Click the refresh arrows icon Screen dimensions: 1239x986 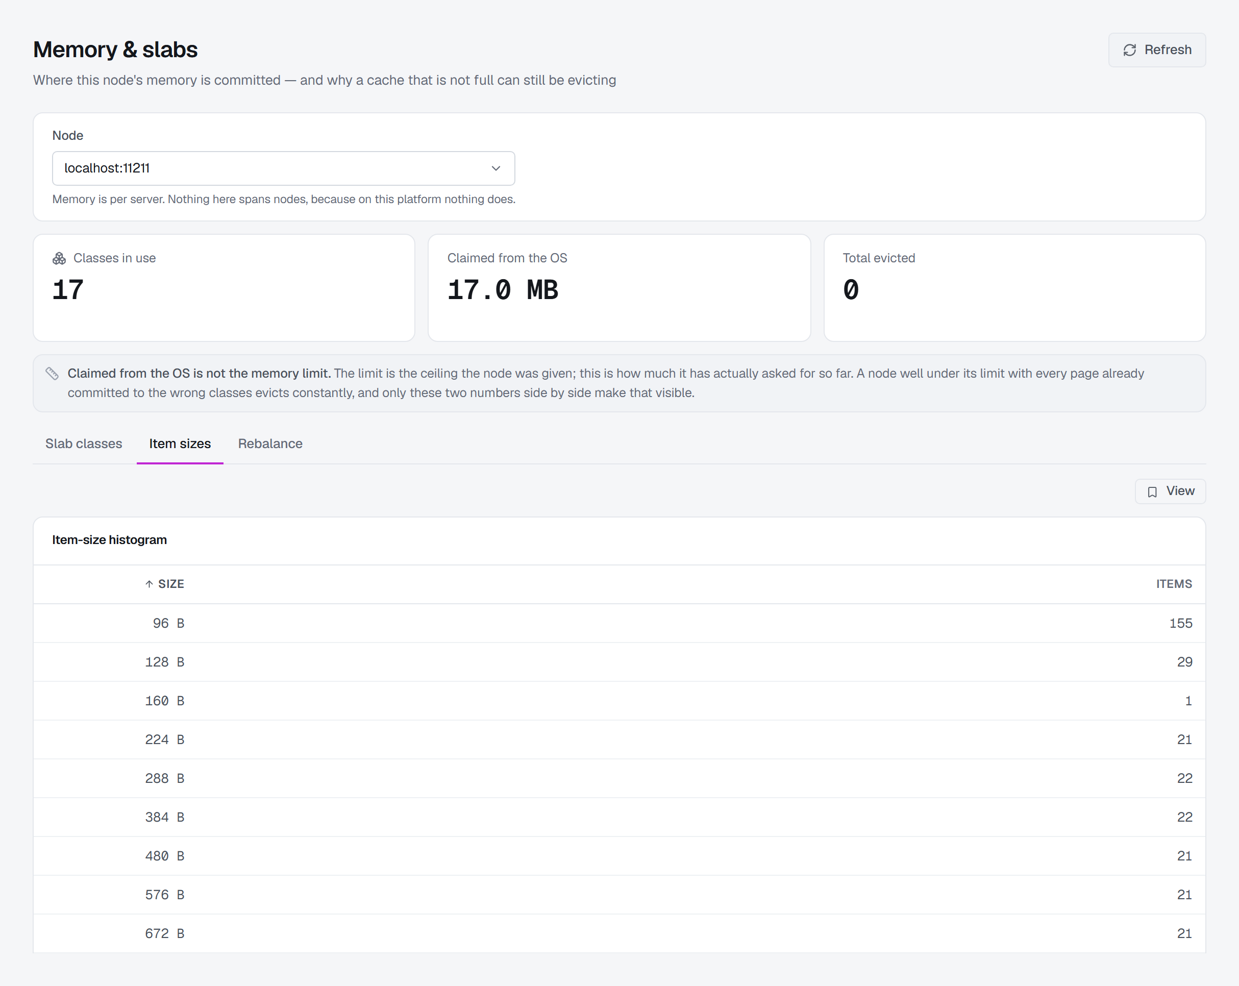[x=1130, y=50]
